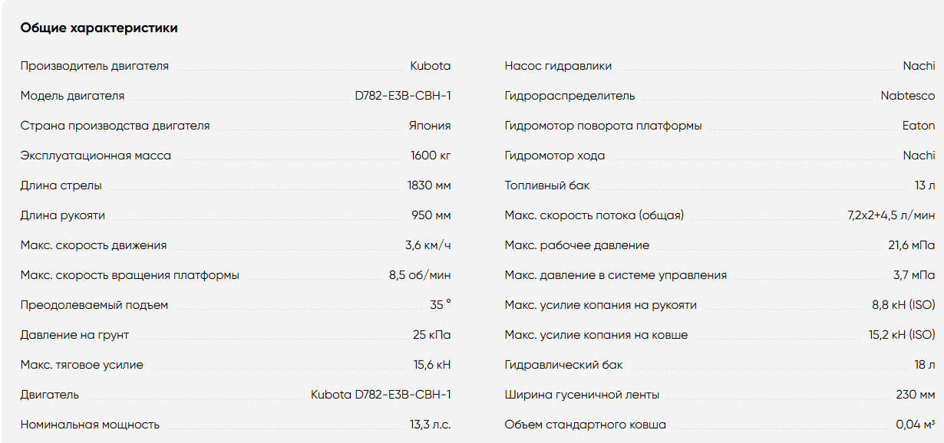Select the Kubota engine manufacturer value
The width and height of the screenshot is (944, 443).
coord(431,66)
